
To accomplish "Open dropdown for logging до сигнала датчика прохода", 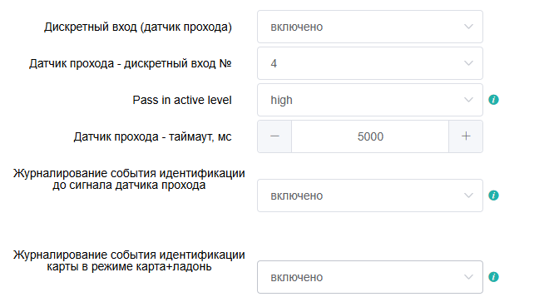I will [x=370, y=196].
